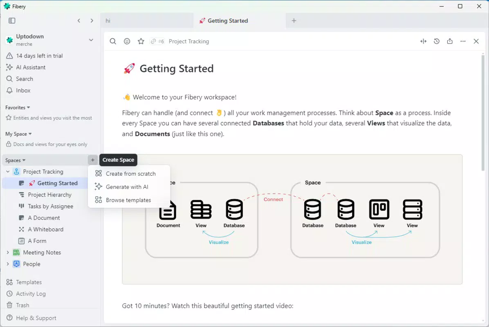
Task: Click the People space icon
Action: pyautogui.click(x=16, y=264)
